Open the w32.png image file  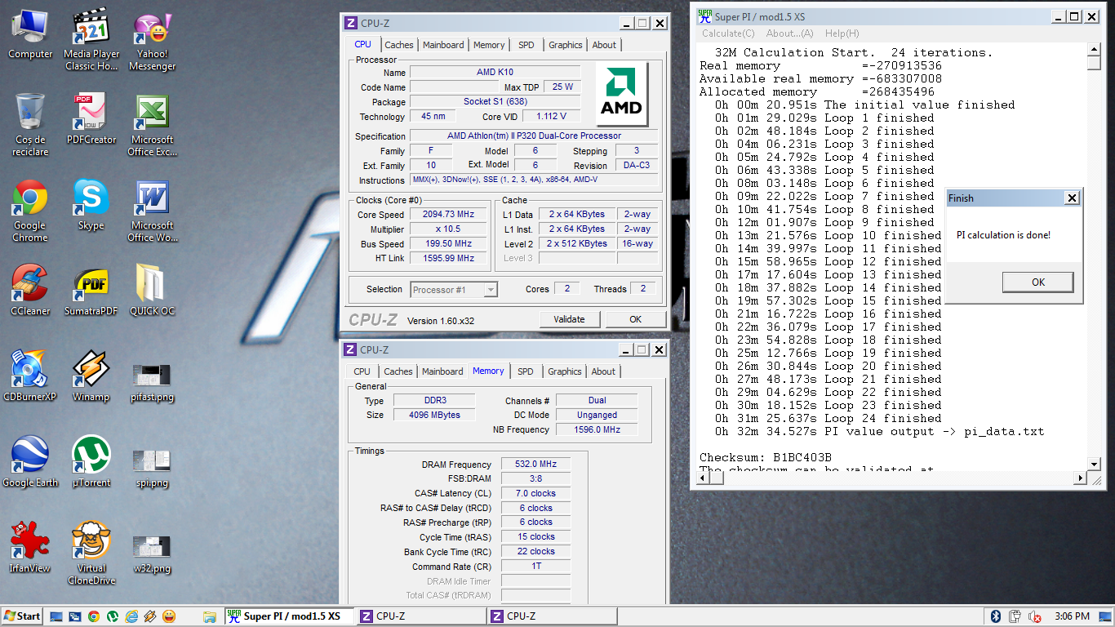point(153,553)
